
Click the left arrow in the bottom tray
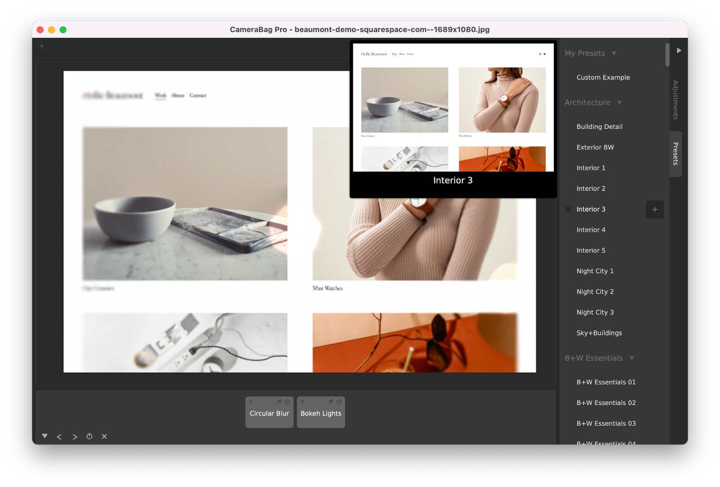click(59, 437)
